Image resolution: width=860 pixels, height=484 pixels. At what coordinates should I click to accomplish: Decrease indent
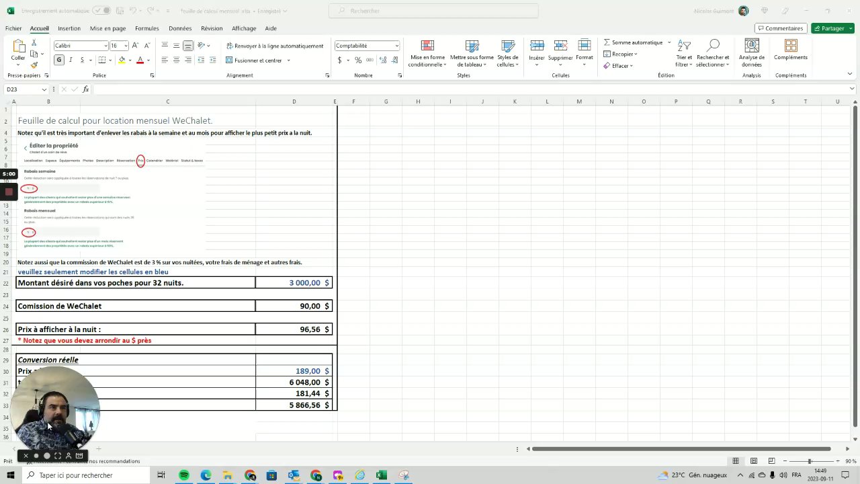[201, 60]
